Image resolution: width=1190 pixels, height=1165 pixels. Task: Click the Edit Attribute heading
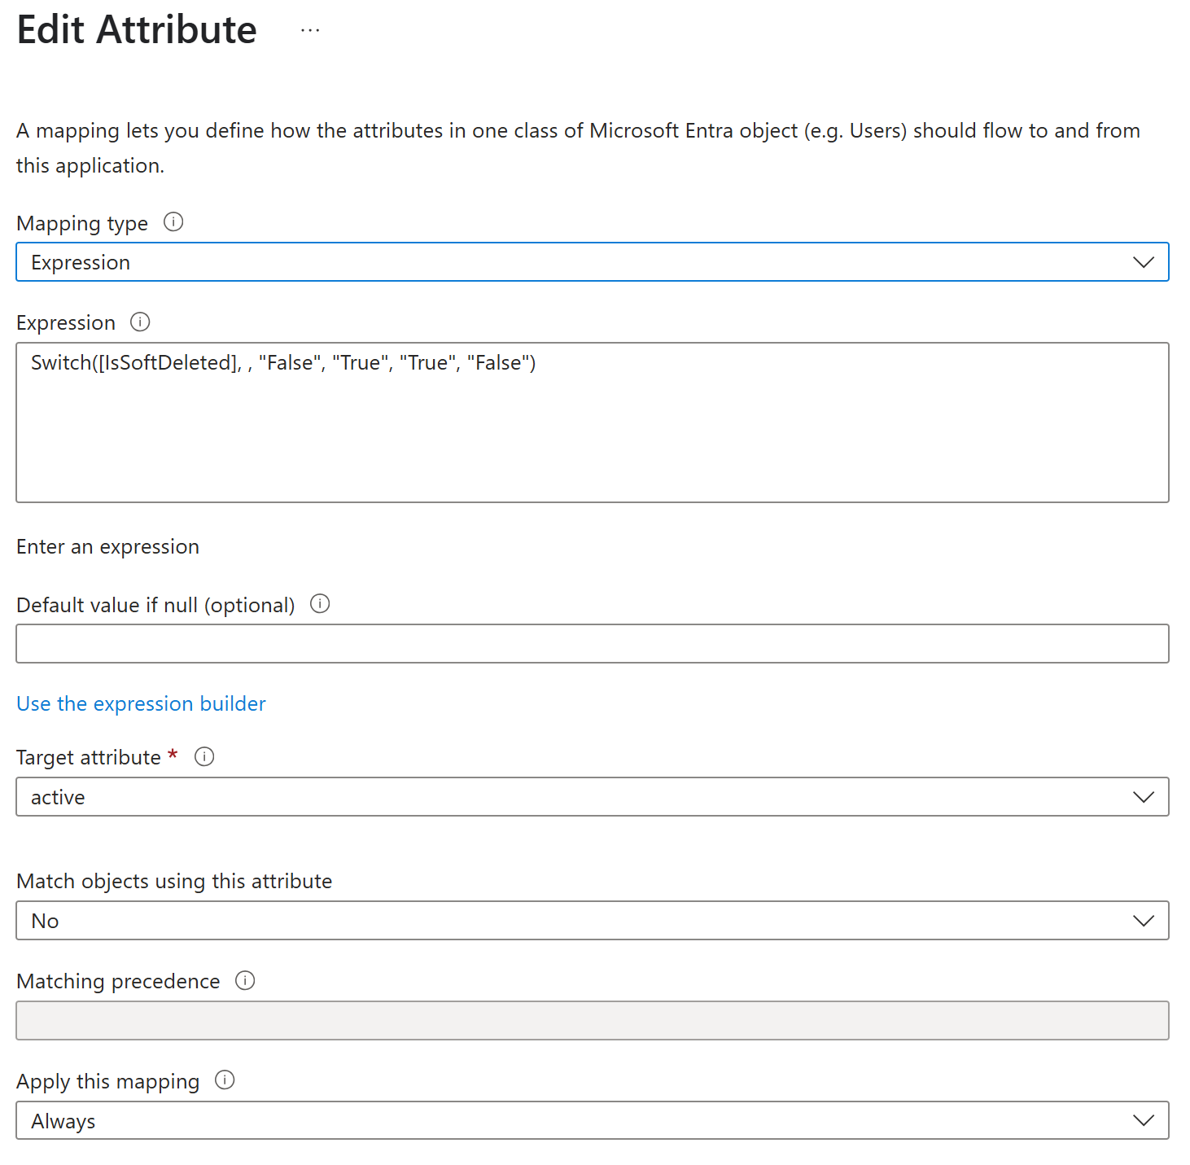point(137,30)
